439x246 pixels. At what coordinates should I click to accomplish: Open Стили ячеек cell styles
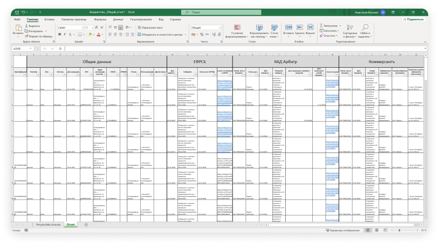tap(274, 31)
